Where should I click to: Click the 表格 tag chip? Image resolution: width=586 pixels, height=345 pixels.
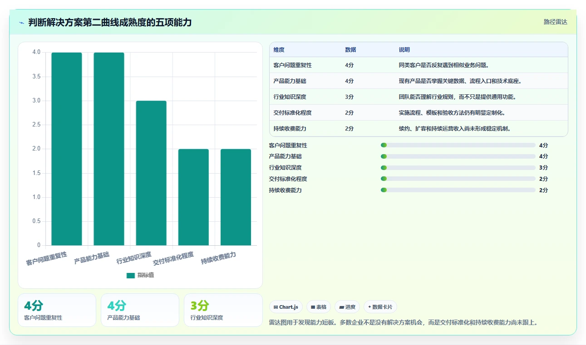pos(319,307)
